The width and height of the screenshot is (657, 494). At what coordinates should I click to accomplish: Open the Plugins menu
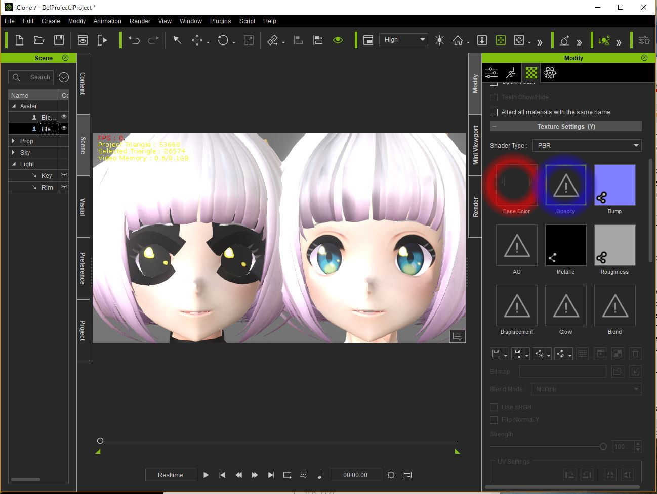point(220,21)
